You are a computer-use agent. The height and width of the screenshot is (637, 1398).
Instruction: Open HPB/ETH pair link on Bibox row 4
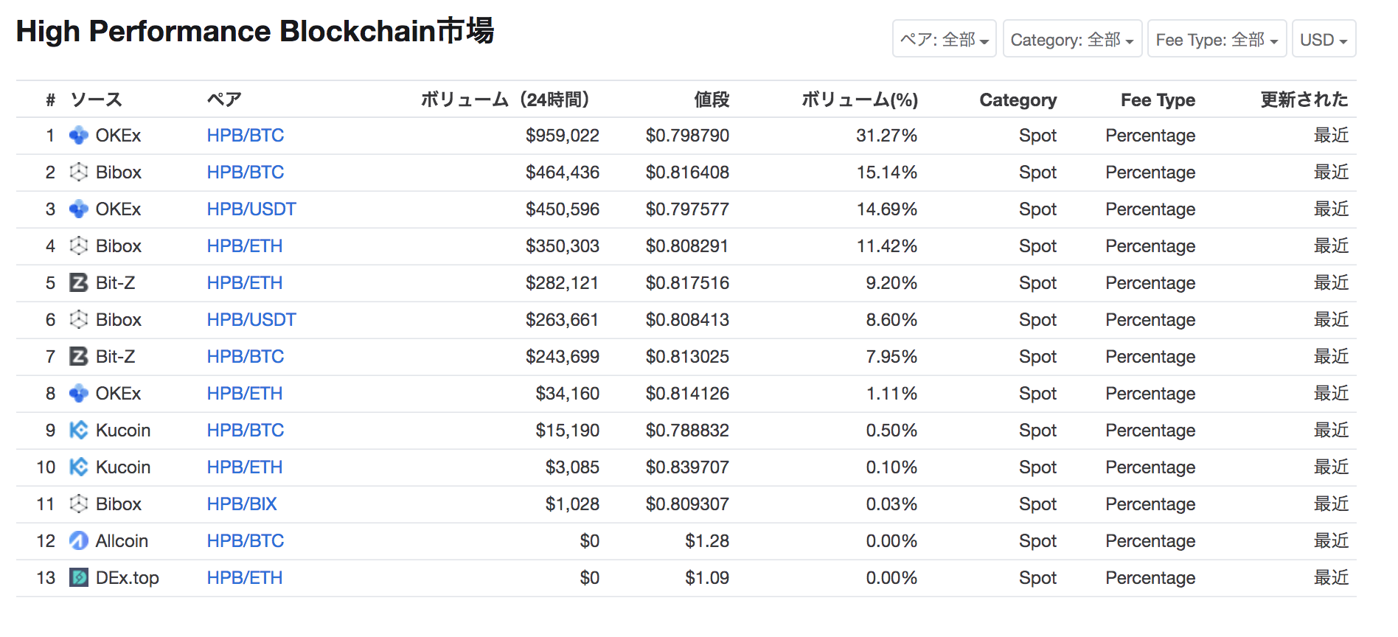244,246
